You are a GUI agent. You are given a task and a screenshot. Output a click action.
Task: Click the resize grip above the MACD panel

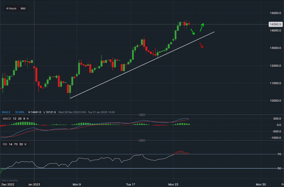click(x=142, y=115)
